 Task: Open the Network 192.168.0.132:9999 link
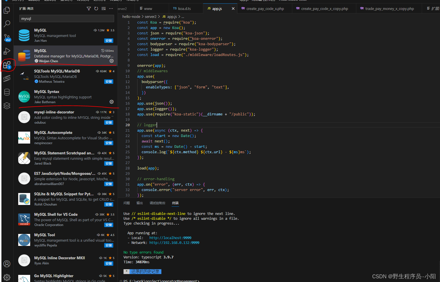174,242
